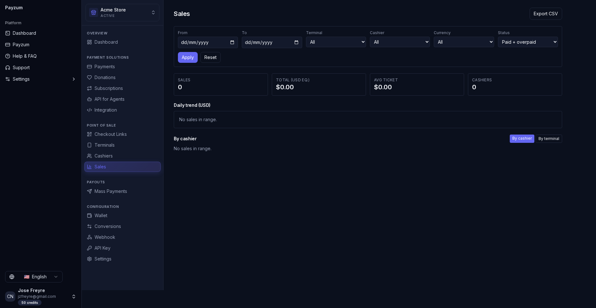Open the Currency filter dropdown
The height and width of the screenshot is (308, 596).
464,42
